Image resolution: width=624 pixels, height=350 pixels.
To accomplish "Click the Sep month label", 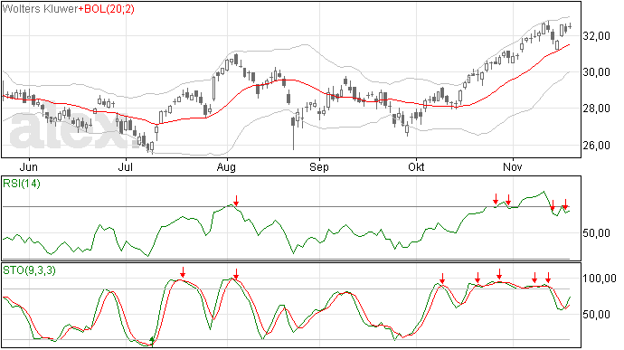I will pyautogui.click(x=319, y=167).
